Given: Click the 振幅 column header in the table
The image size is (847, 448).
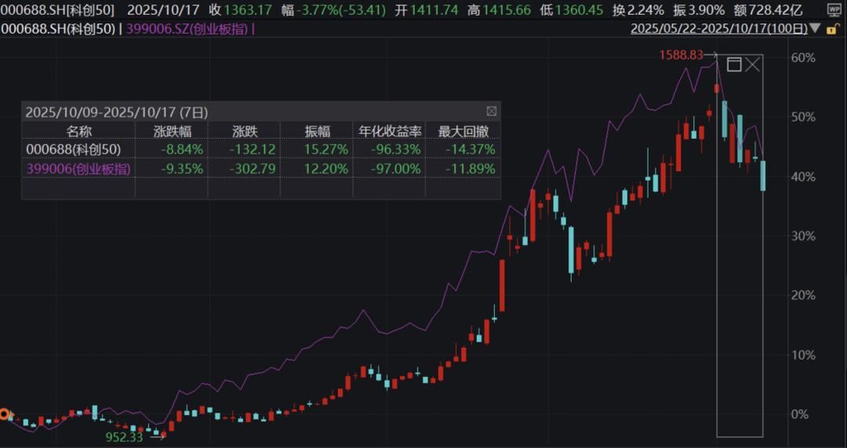Looking at the screenshot, I should tap(317, 131).
